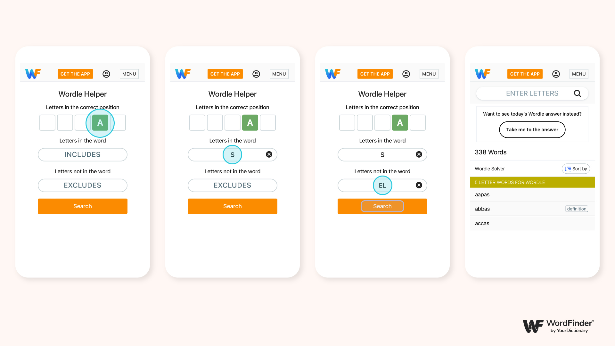Viewport: 615px width, 346px height.
Task: Click the definition link next to abbas
Action: (x=577, y=209)
